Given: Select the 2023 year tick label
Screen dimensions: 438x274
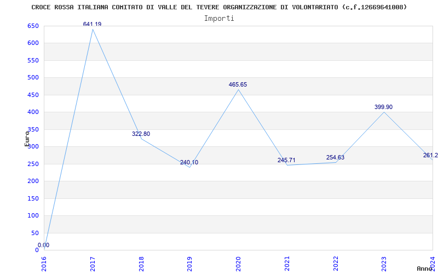Looking at the screenshot, I should (384, 264).
